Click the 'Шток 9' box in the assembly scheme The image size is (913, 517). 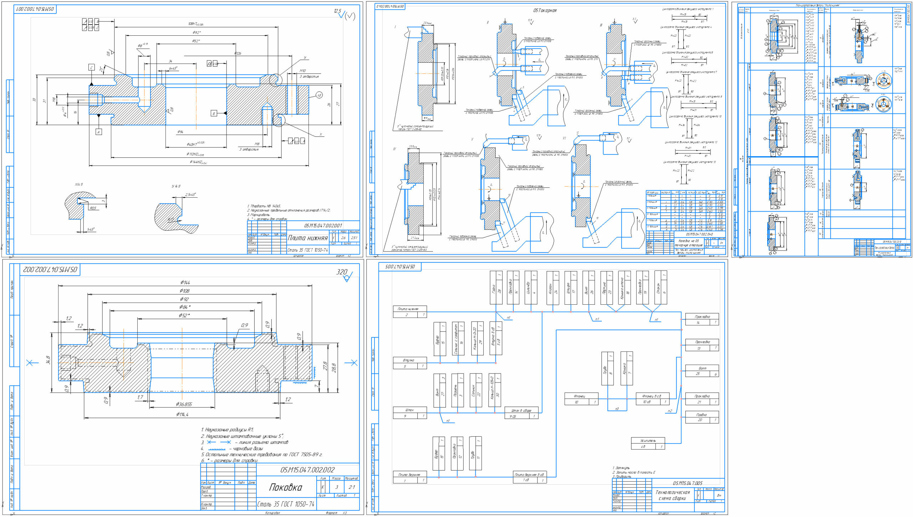tap(410, 413)
